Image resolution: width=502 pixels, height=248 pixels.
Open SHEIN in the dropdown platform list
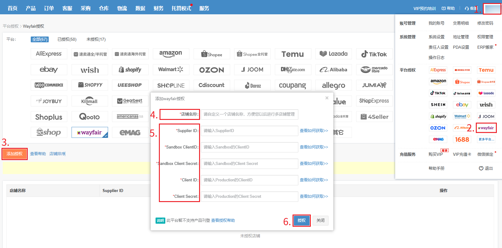438,105
